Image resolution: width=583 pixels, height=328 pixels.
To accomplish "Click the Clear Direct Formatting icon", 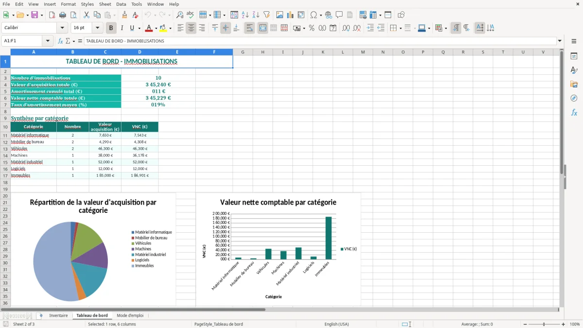I will tap(136, 15).
